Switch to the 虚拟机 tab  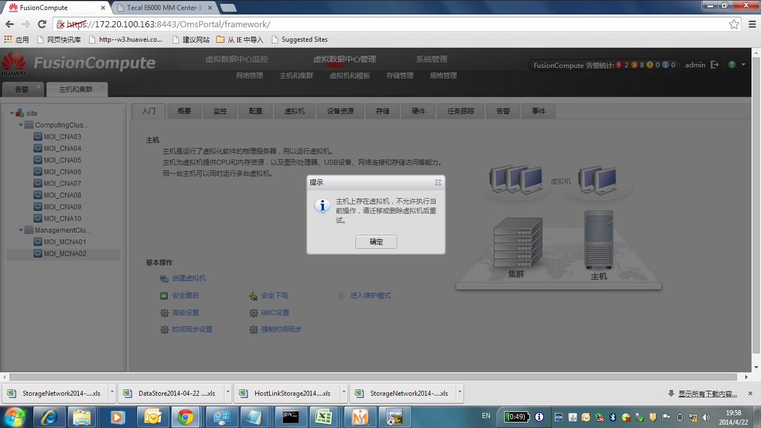[x=295, y=111]
